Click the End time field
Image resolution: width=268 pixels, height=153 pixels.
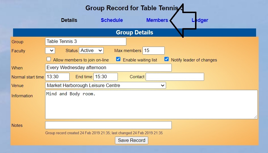click(106, 77)
